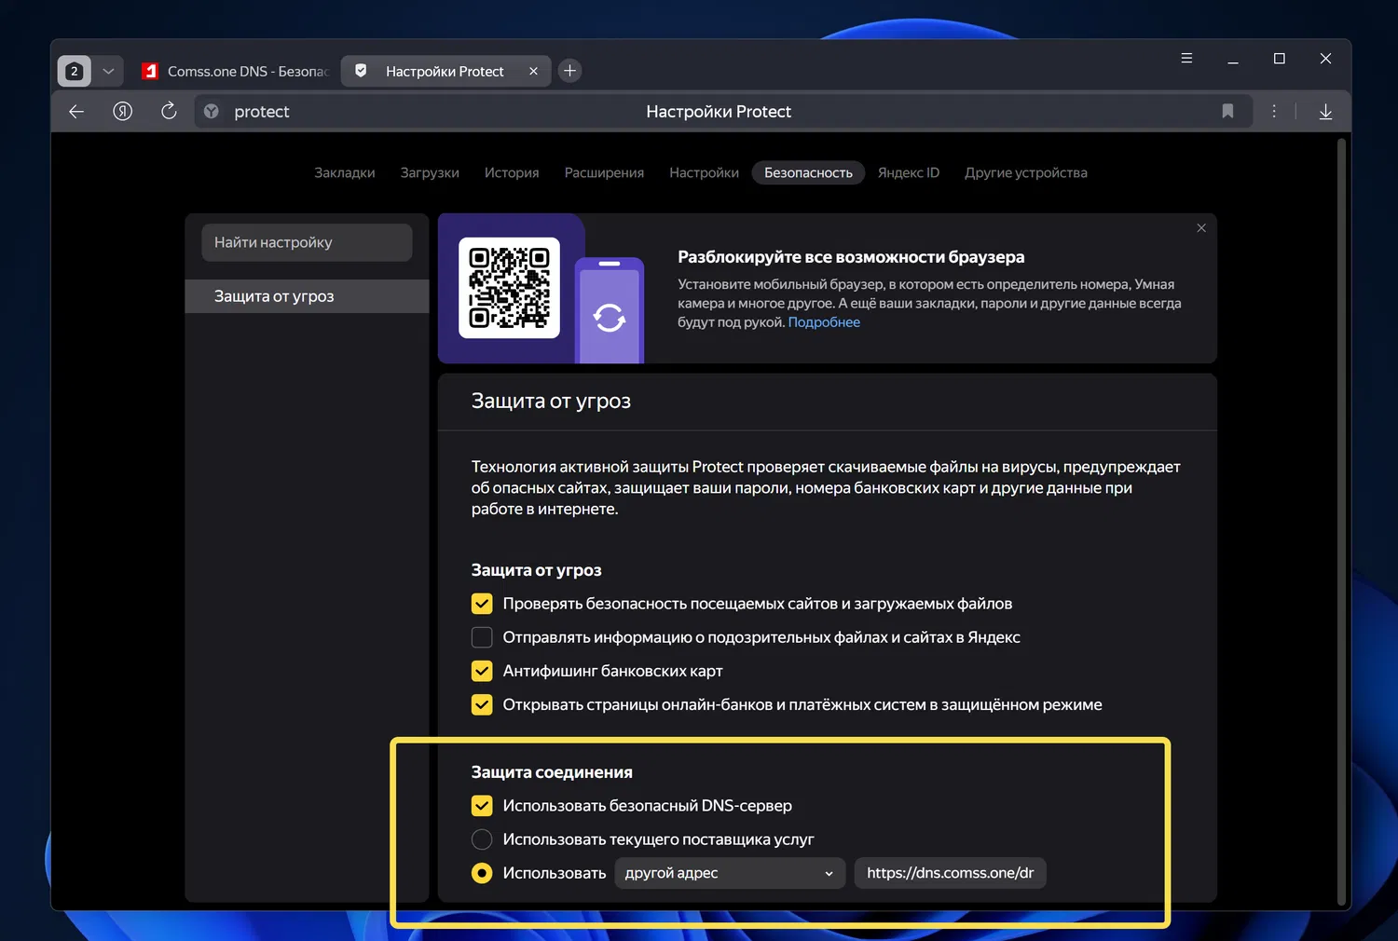
Task: Go to the История section
Action: pos(512,172)
